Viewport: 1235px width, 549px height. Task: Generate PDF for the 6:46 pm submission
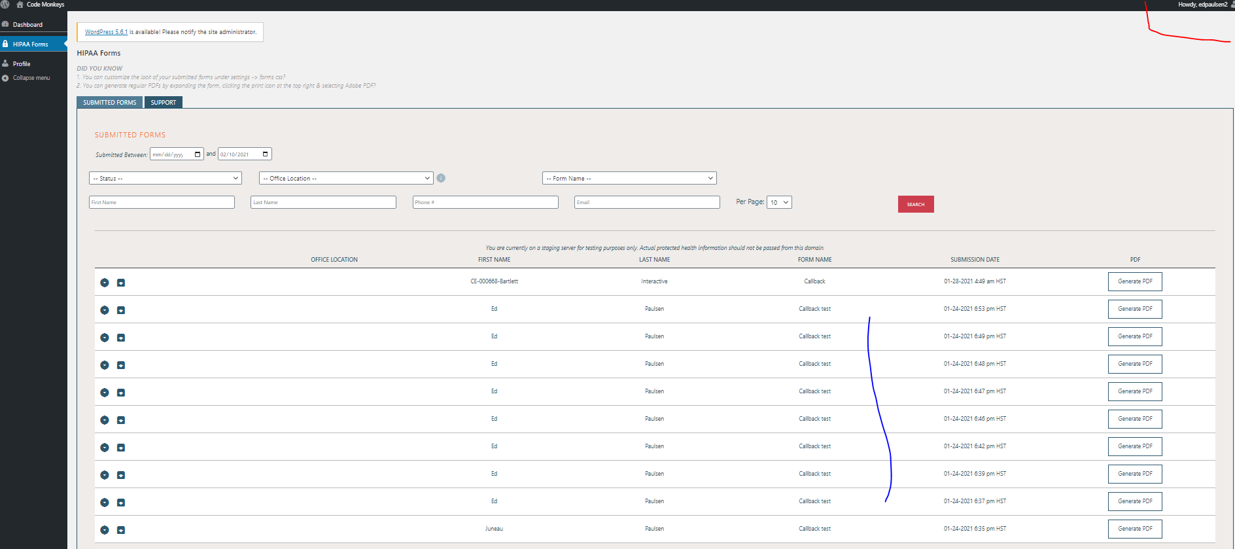tap(1135, 419)
